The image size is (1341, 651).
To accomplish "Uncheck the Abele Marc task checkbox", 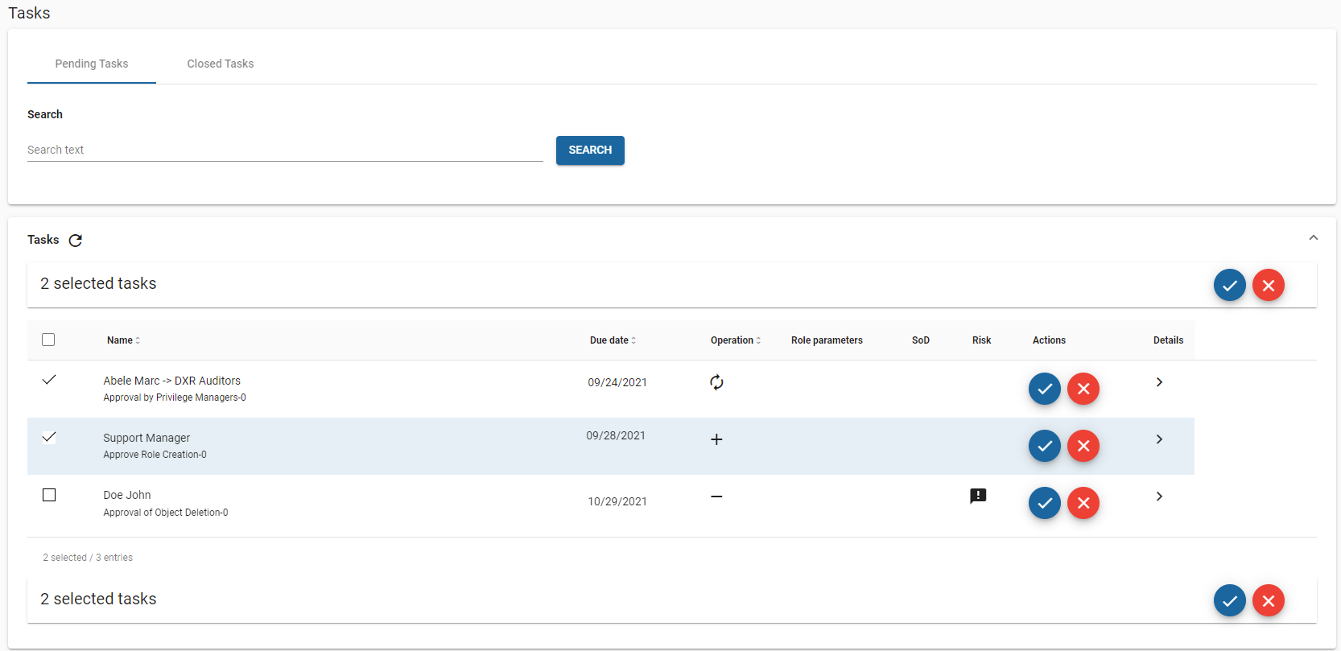I will [x=49, y=380].
